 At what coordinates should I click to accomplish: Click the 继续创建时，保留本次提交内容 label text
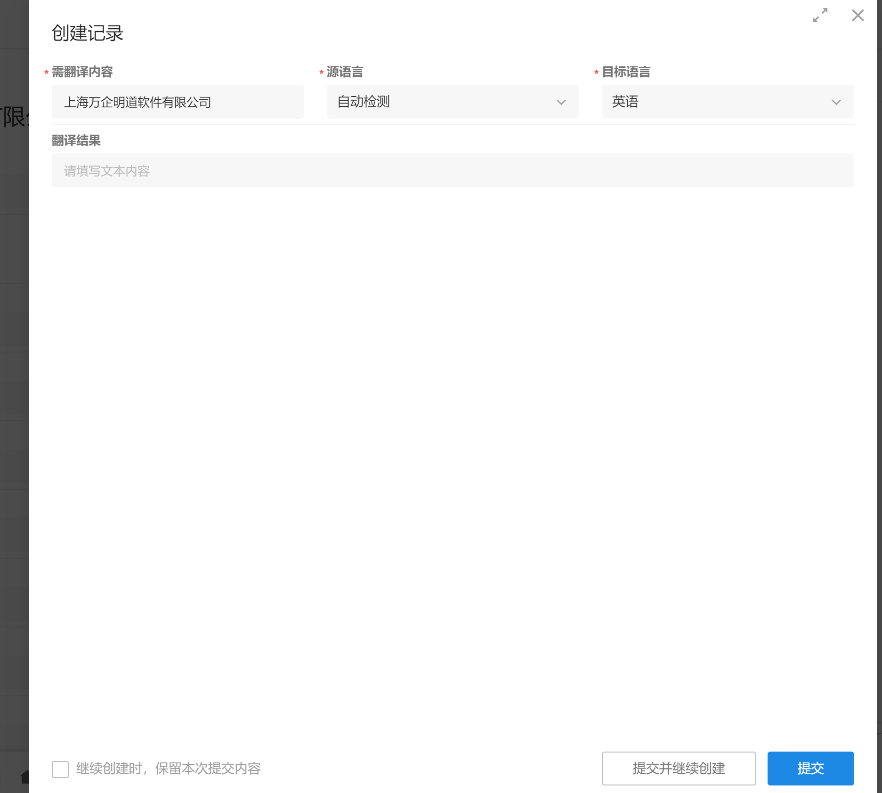[x=168, y=769]
